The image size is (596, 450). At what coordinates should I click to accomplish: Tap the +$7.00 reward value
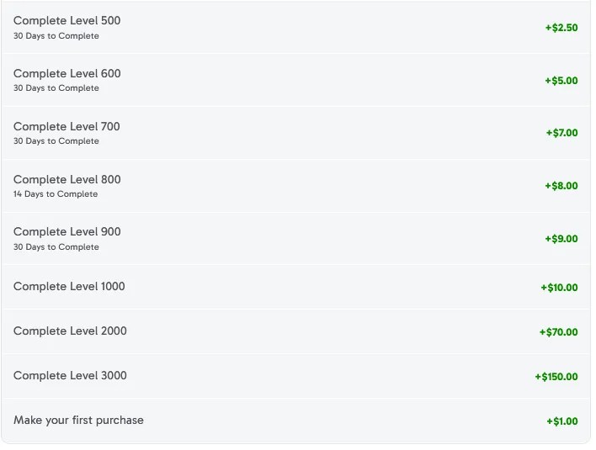561,133
